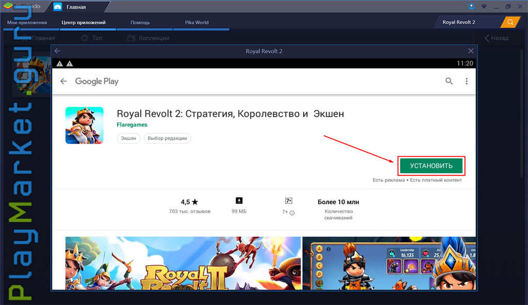Click Есть реклама notice text
This screenshot has width=528, height=305.
tap(389, 180)
